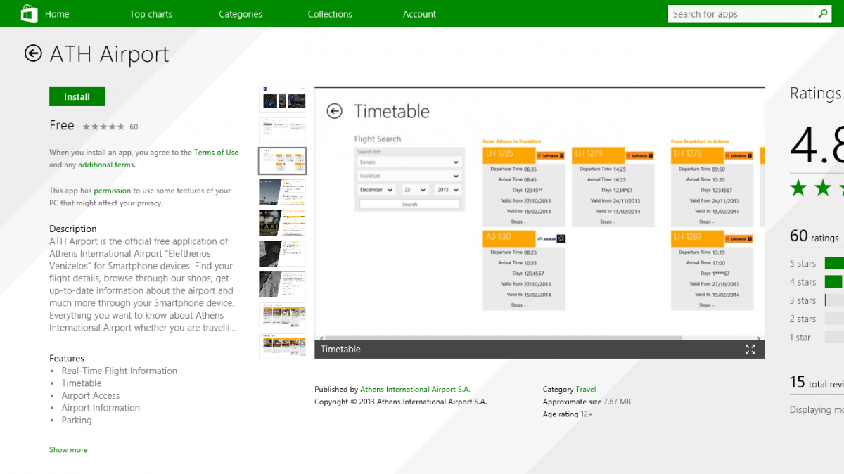Screen dimensions: 844x474
Task: Open Categories menu
Action: tap(241, 14)
